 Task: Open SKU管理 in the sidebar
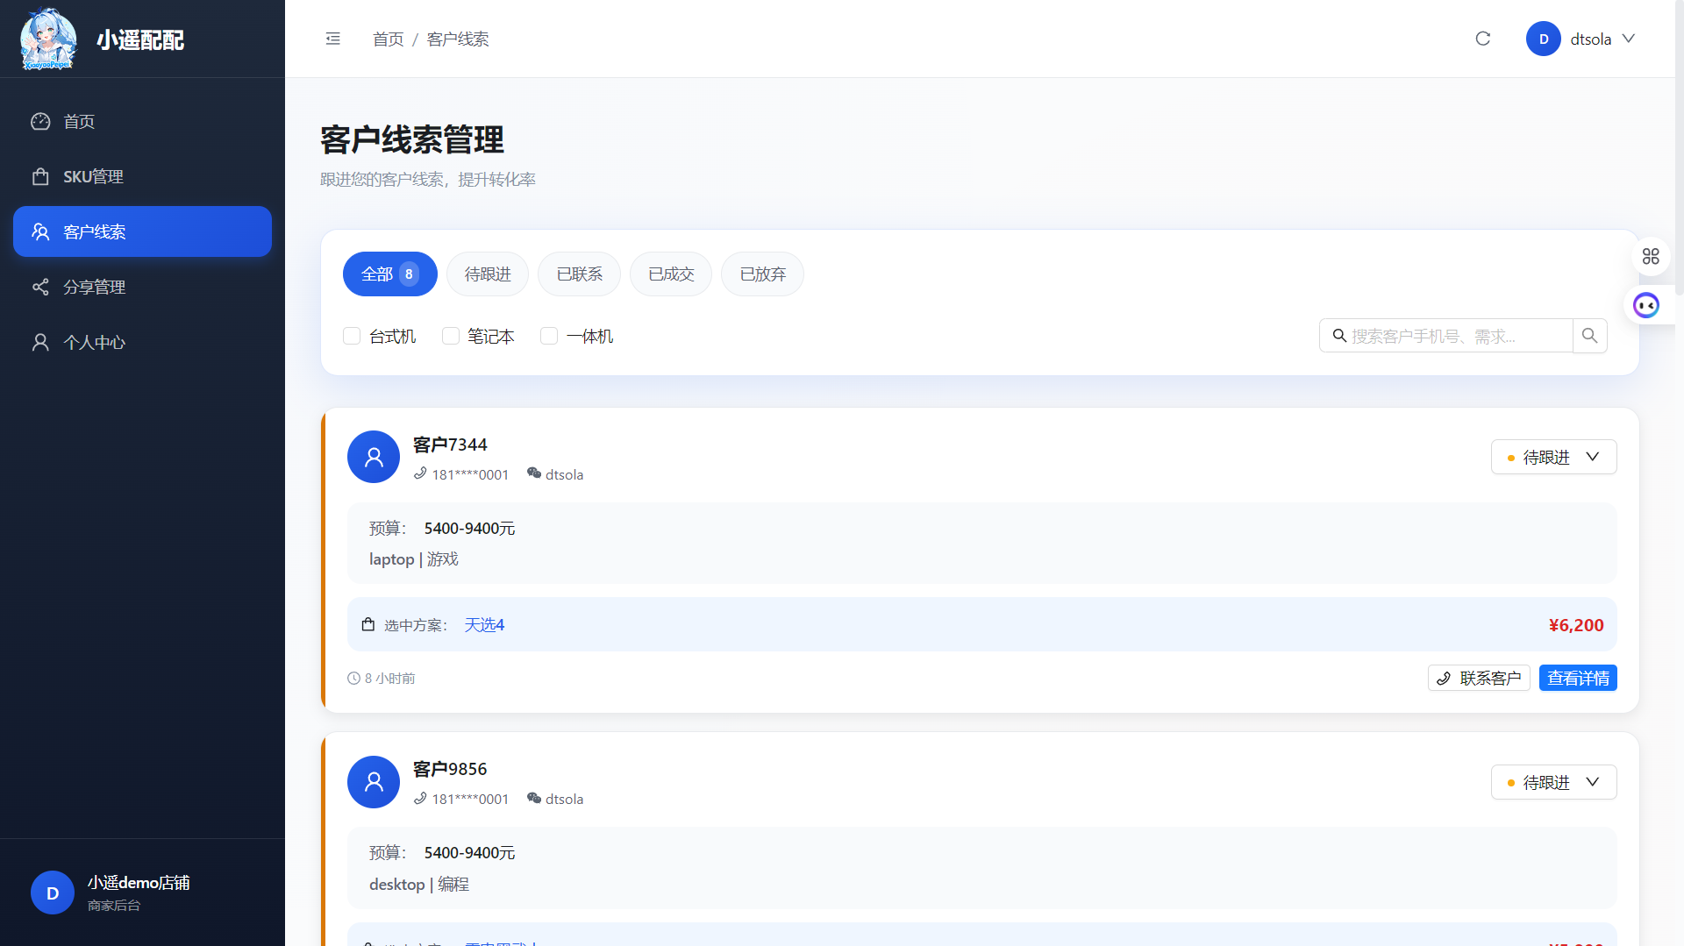tap(93, 177)
